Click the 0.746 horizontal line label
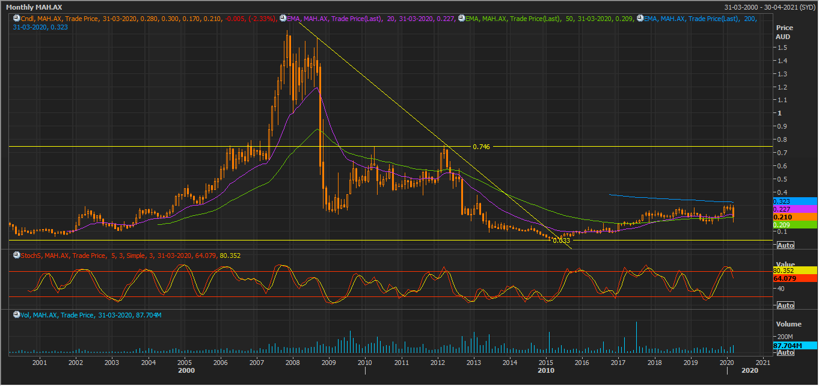819x386 pixels. click(481, 147)
